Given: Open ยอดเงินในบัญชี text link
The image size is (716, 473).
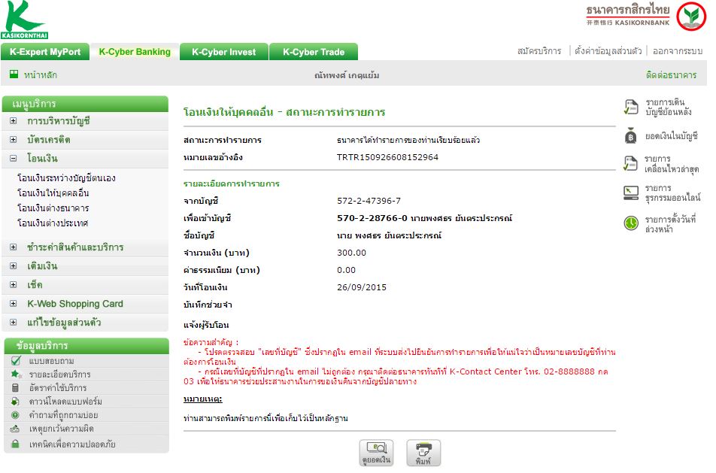Looking at the screenshot, I should pos(671,136).
